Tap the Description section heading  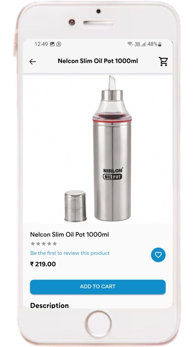tap(49, 305)
